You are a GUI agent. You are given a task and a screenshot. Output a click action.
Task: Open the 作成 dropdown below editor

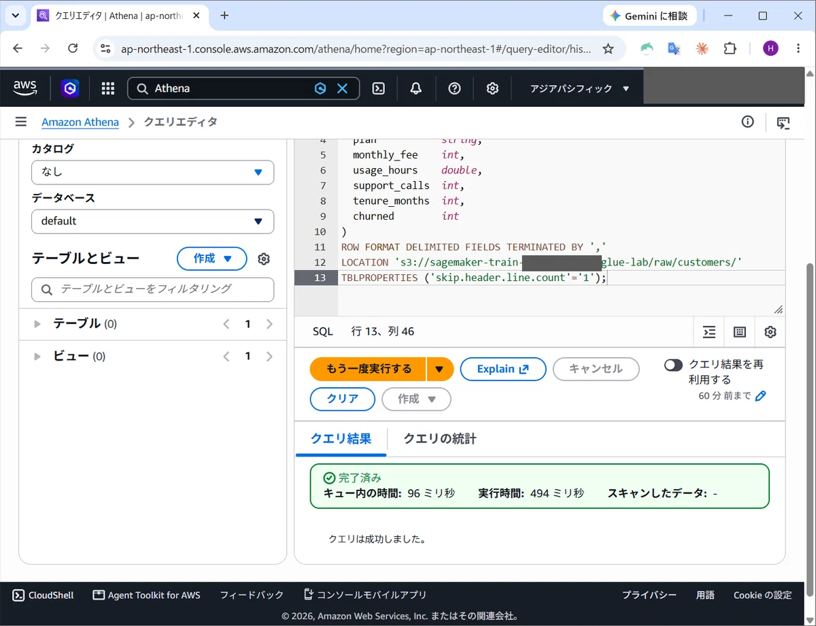pyautogui.click(x=416, y=399)
